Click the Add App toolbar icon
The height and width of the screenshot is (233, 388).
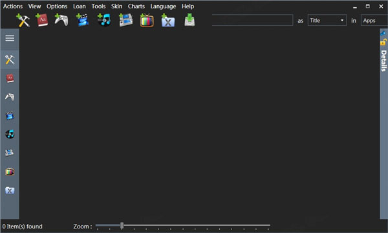23,20
